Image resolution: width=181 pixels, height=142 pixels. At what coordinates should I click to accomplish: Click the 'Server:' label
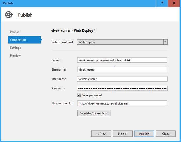pos(56,60)
